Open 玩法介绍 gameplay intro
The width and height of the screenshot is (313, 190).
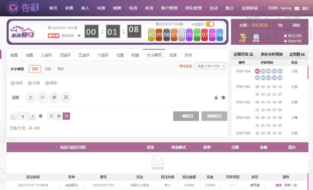pyautogui.click(x=293, y=41)
